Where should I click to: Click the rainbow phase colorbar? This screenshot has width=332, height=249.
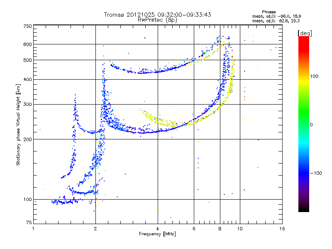point(304,124)
